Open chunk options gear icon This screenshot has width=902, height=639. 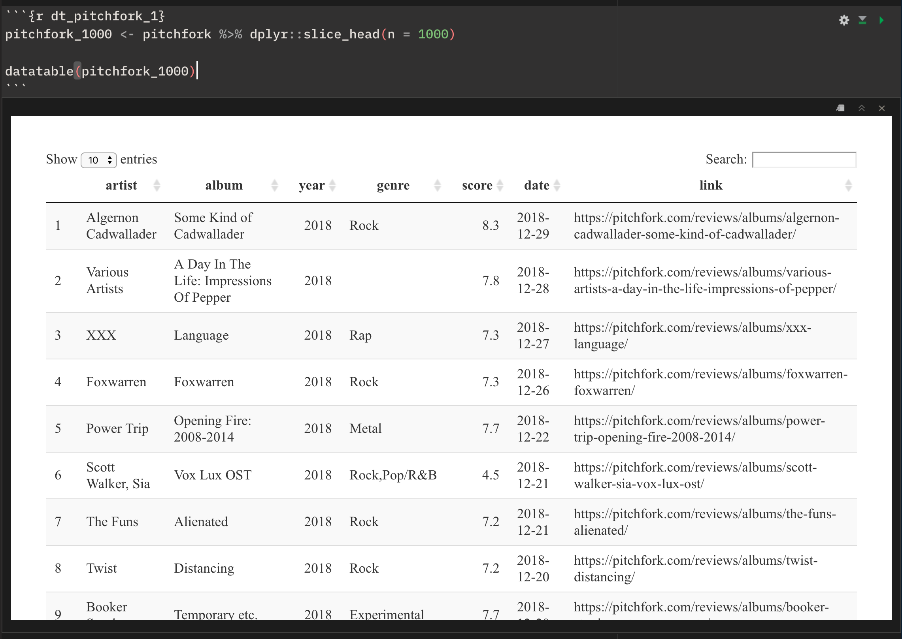click(844, 20)
